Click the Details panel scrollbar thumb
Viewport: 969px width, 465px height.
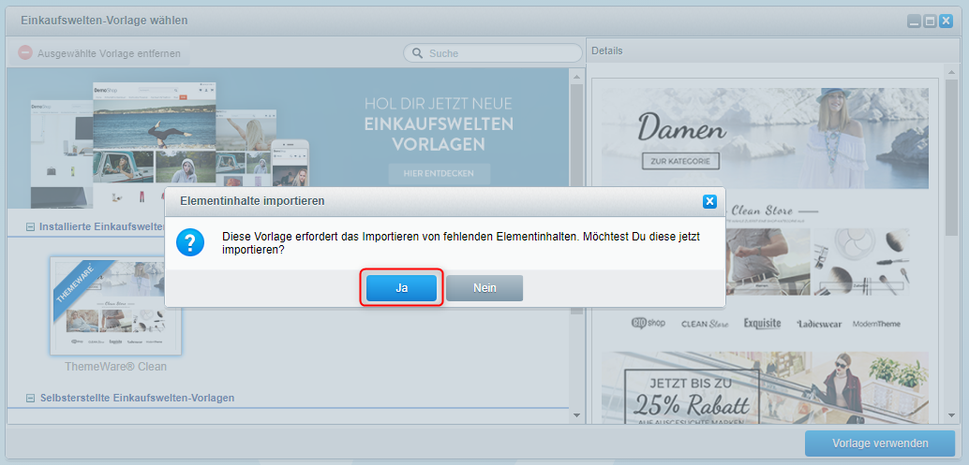(x=952, y=156)
